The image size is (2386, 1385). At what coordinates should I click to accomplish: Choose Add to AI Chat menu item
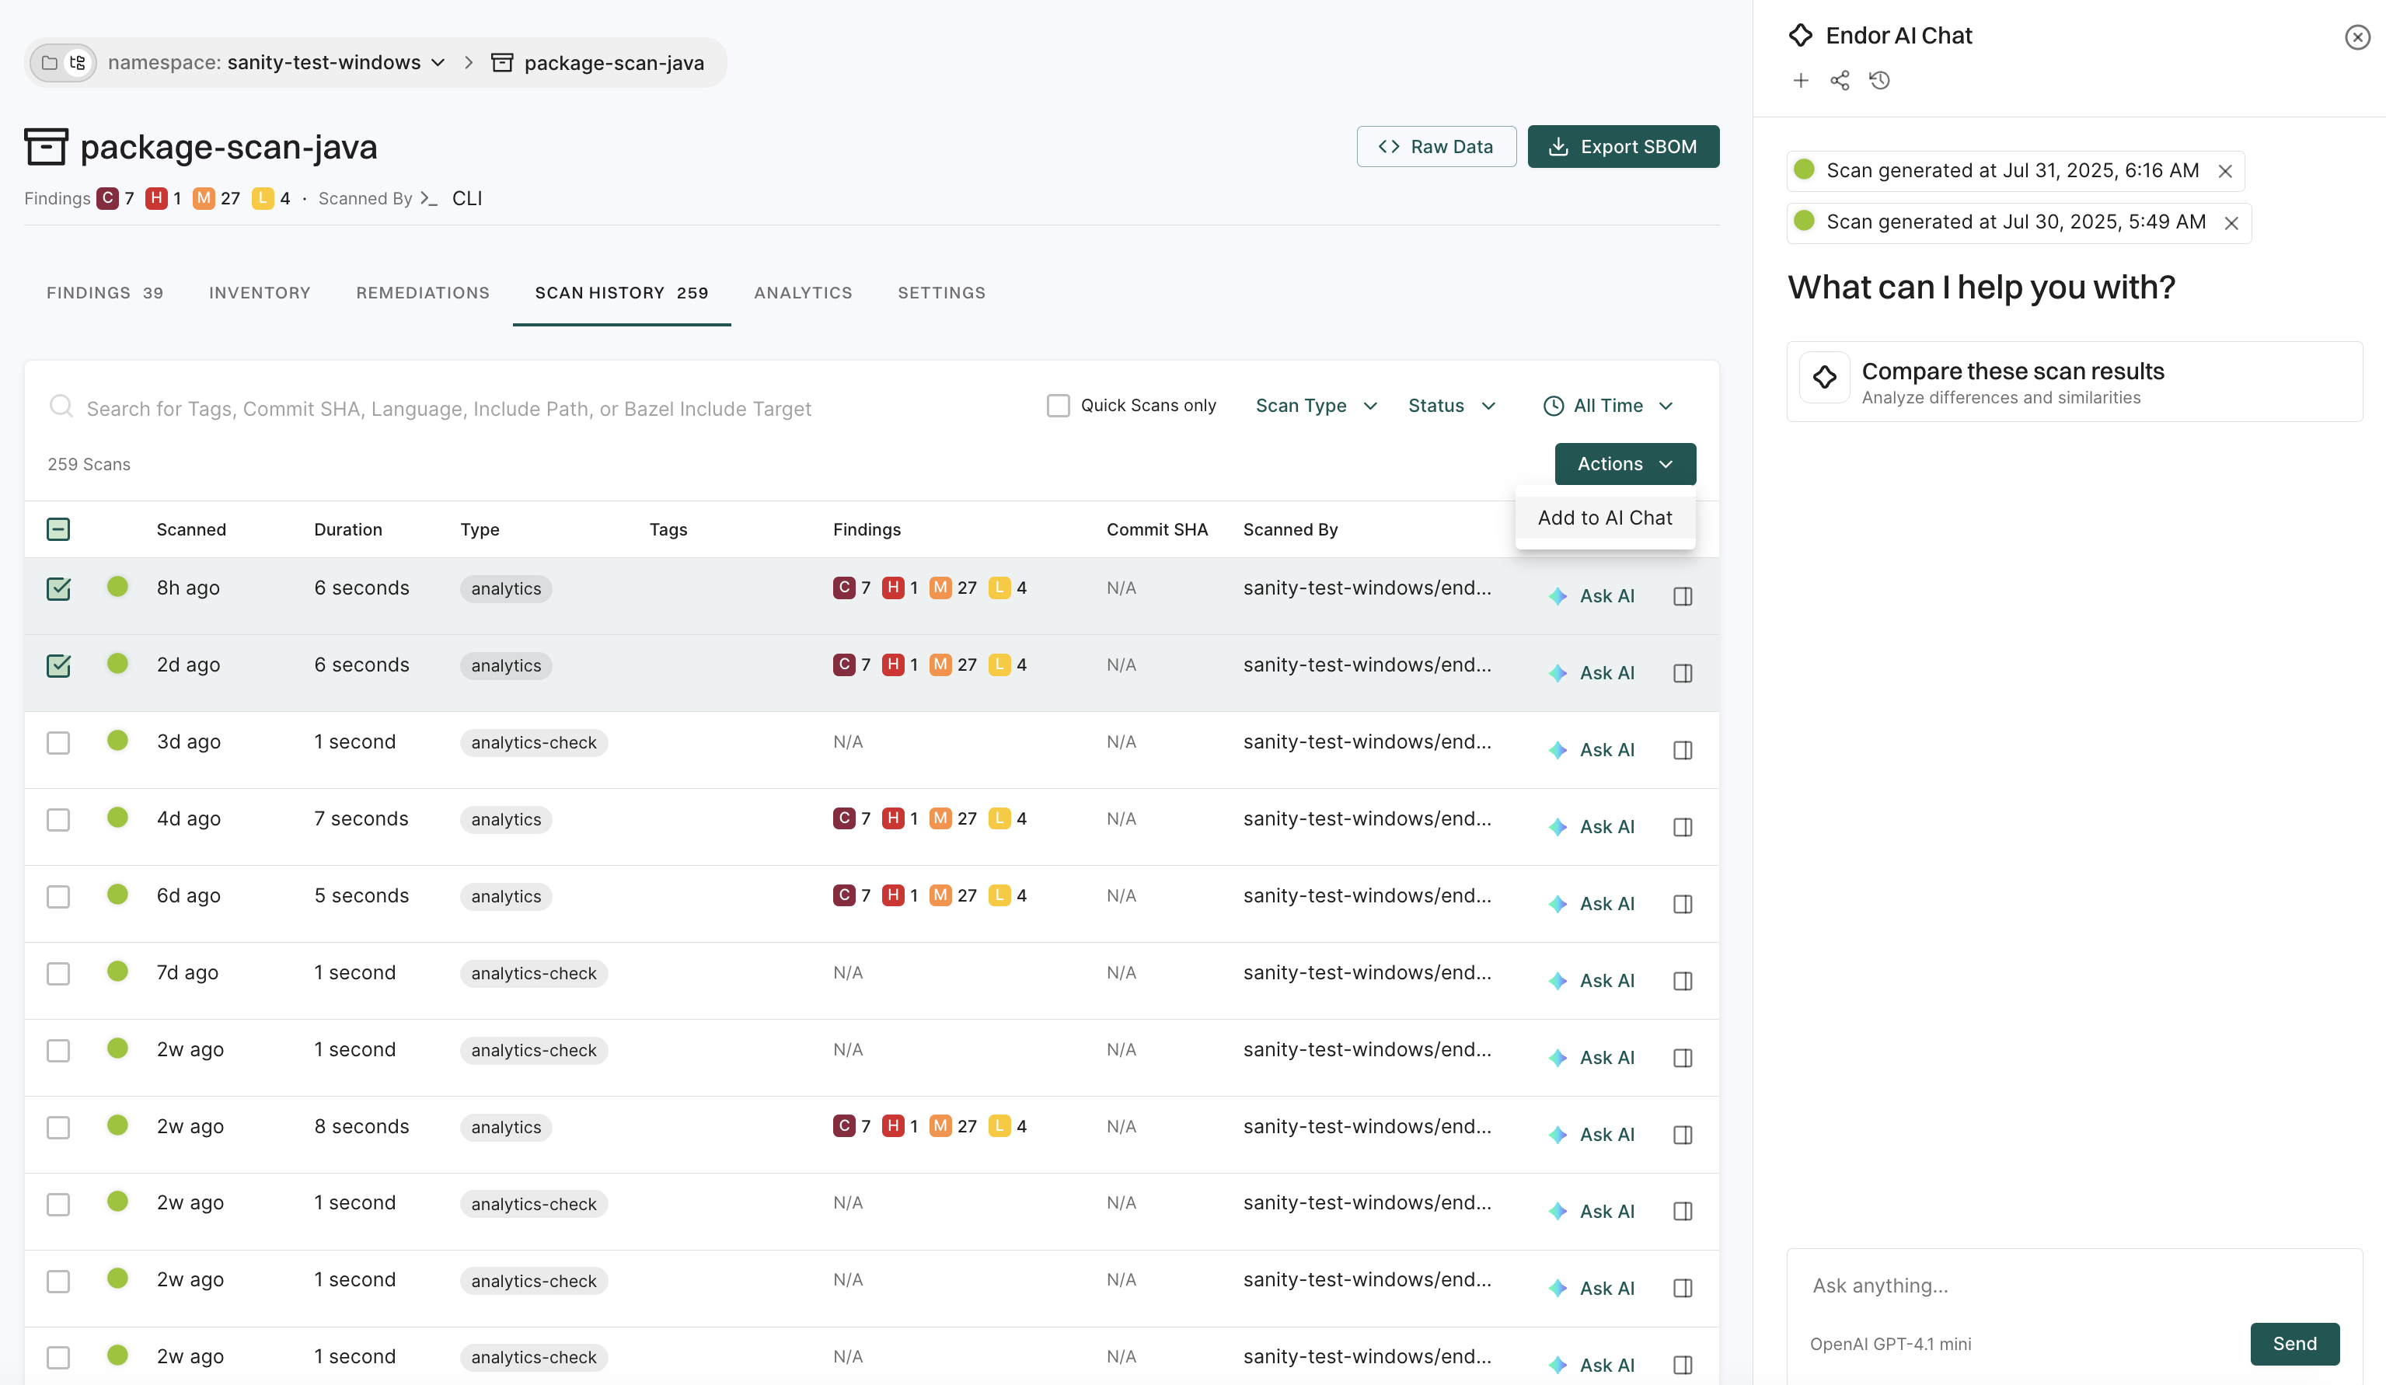pyautogui.click(x=1604, y=518)
